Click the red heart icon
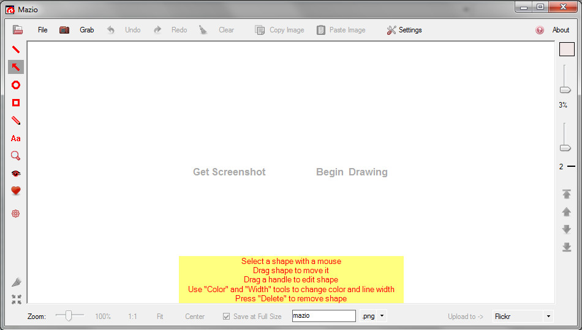This screenshot has height=330, width=582. [15, 191]
